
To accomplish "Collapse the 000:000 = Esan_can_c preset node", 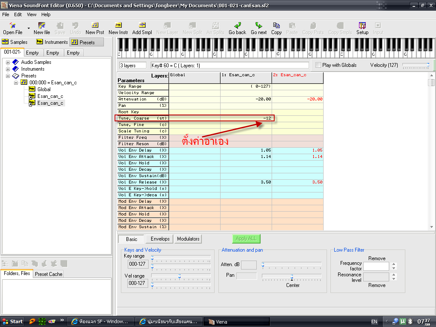I will pyautogui.click(x=16, y=83).
